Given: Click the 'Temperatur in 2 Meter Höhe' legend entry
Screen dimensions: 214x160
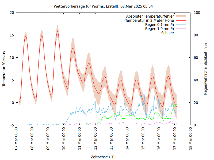Looking at the screenshot, I should point(149,20).
